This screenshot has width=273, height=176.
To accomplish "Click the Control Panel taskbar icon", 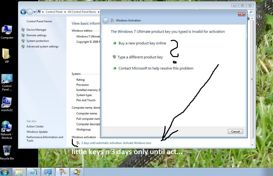I will tap(48, 172).
